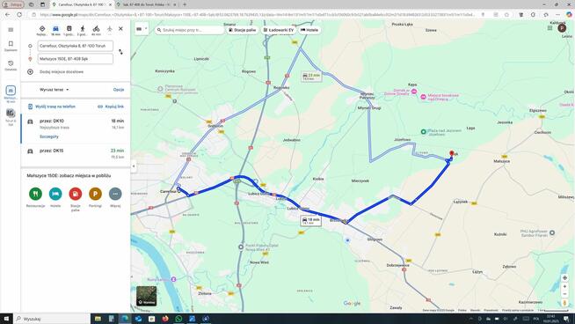
Task: Swap start and destination points
Action: (x=120, y=52)
